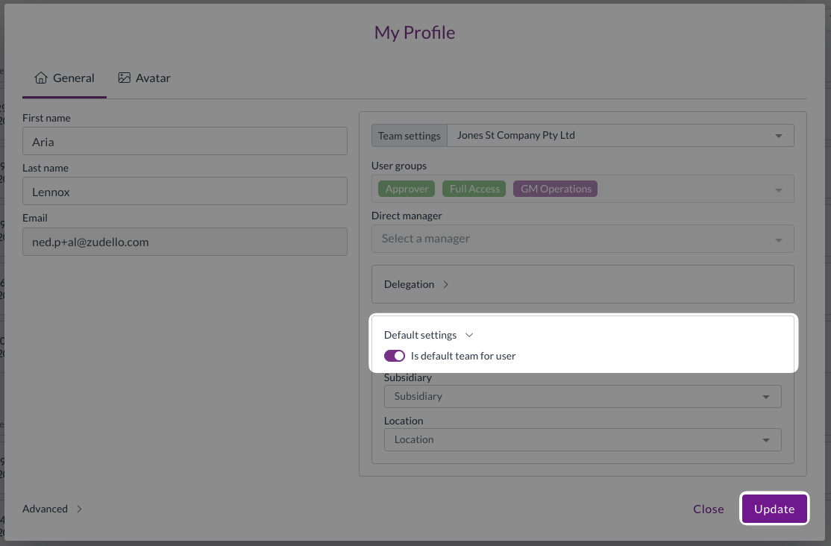Click the Last name input field
The width and height of the screenshot is (831, 546).
coord(185,191)
